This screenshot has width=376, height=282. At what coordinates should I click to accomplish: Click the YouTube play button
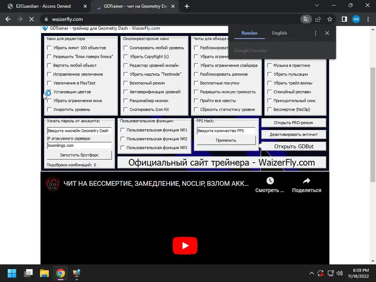(185, 246)
